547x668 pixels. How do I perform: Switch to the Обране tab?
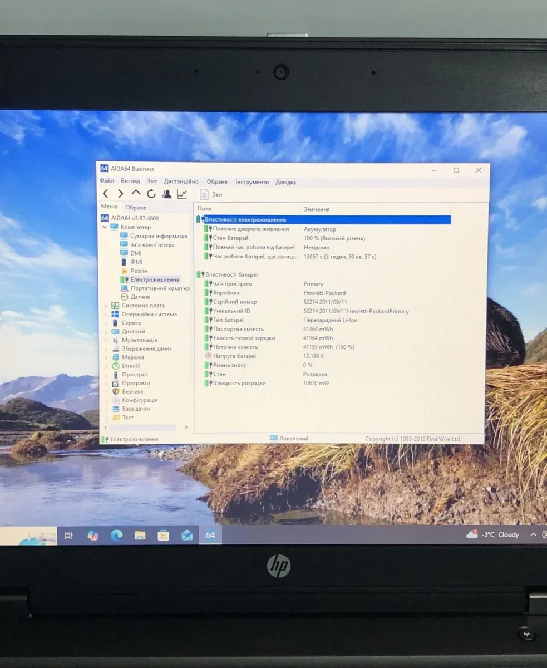(136, 207)
